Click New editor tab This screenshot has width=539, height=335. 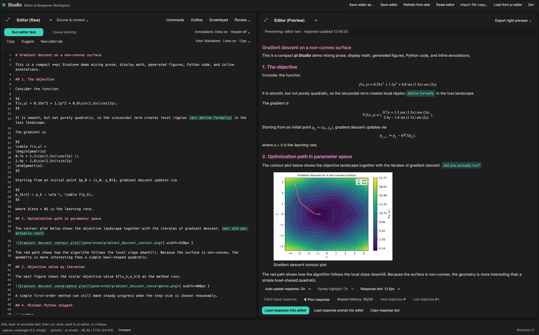click(x=51, y=42)
